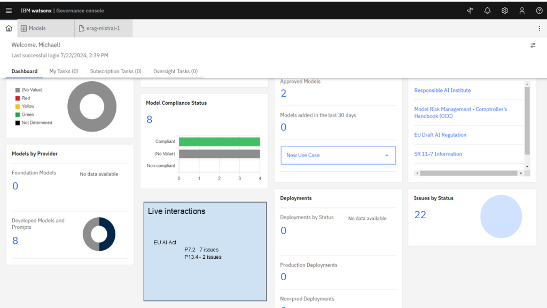Toggle the Red entry in the chart legend
Image resolution: width=547 pixels, height=308 pixels.
(x=24, y=99)
